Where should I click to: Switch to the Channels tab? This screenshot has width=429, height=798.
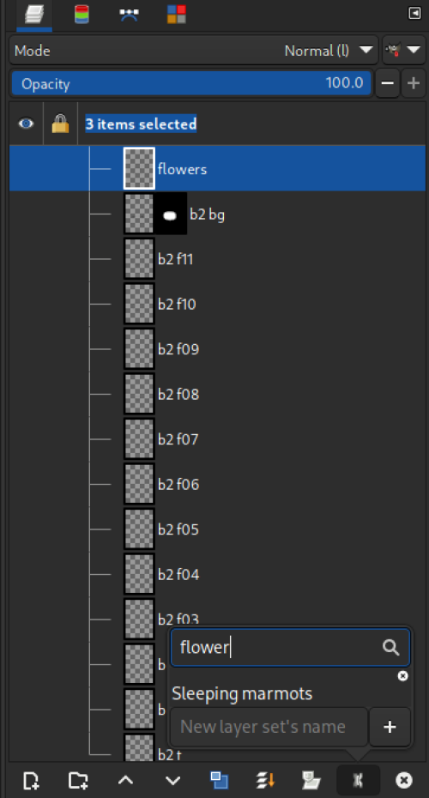pos(81,15)
